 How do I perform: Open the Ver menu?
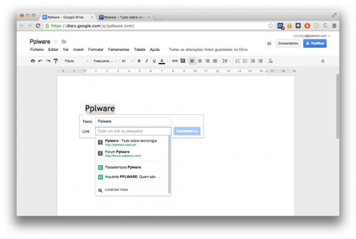pos(65,50)
